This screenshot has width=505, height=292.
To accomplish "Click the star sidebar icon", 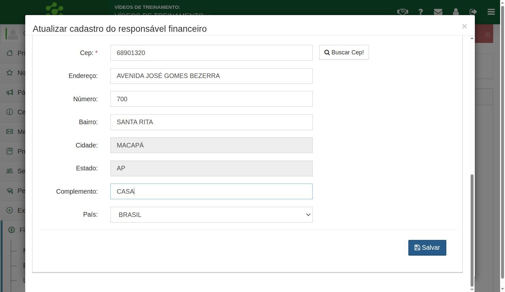I will (x=10, y=73).
